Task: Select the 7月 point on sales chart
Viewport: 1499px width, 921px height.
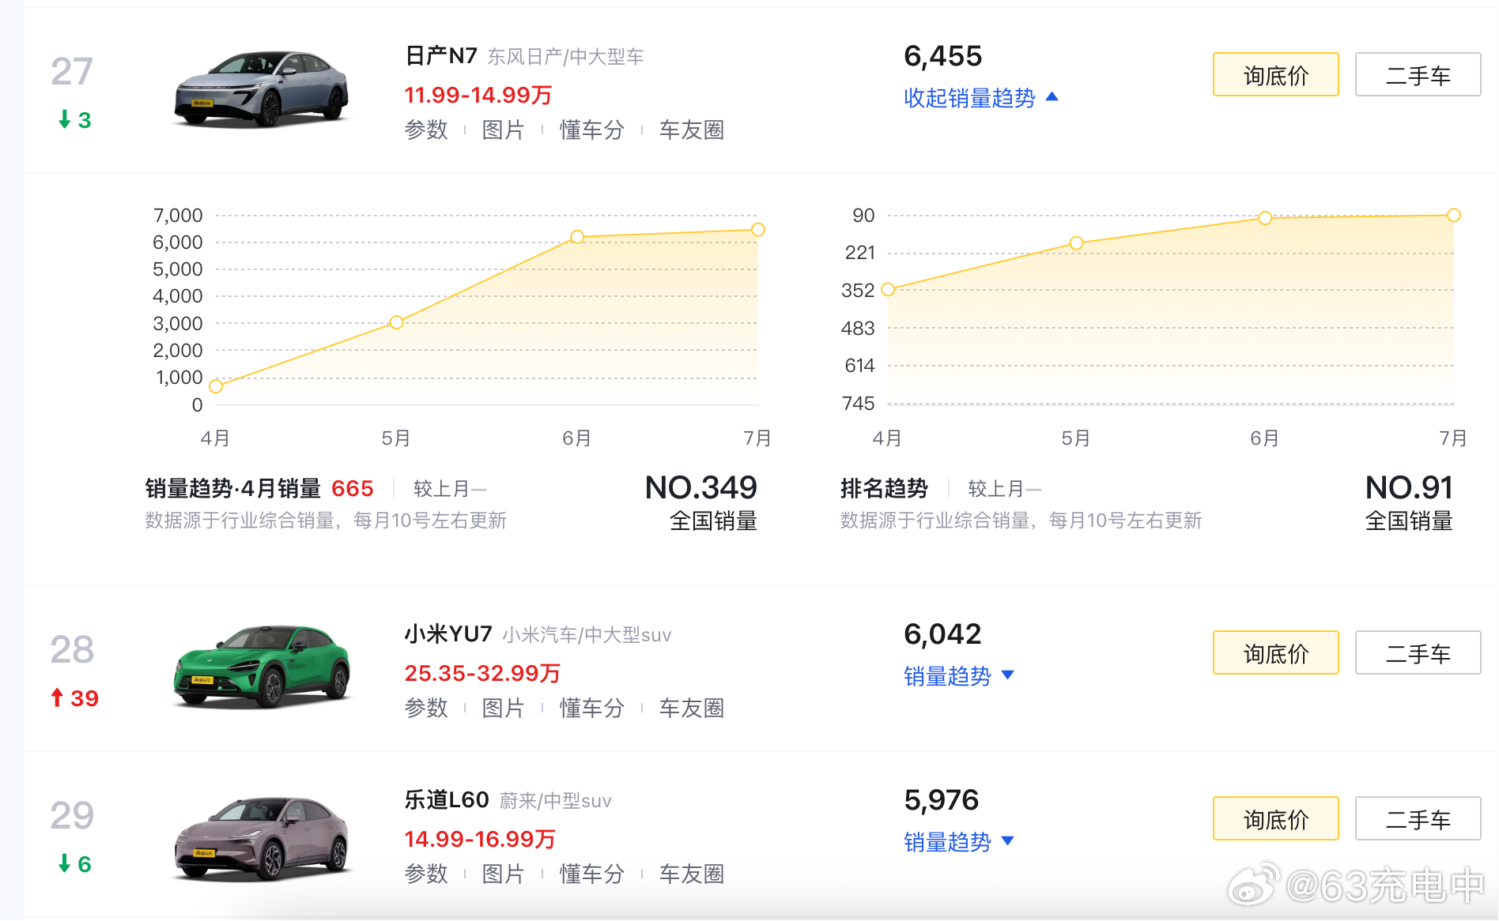Action: tap(758, 230)
